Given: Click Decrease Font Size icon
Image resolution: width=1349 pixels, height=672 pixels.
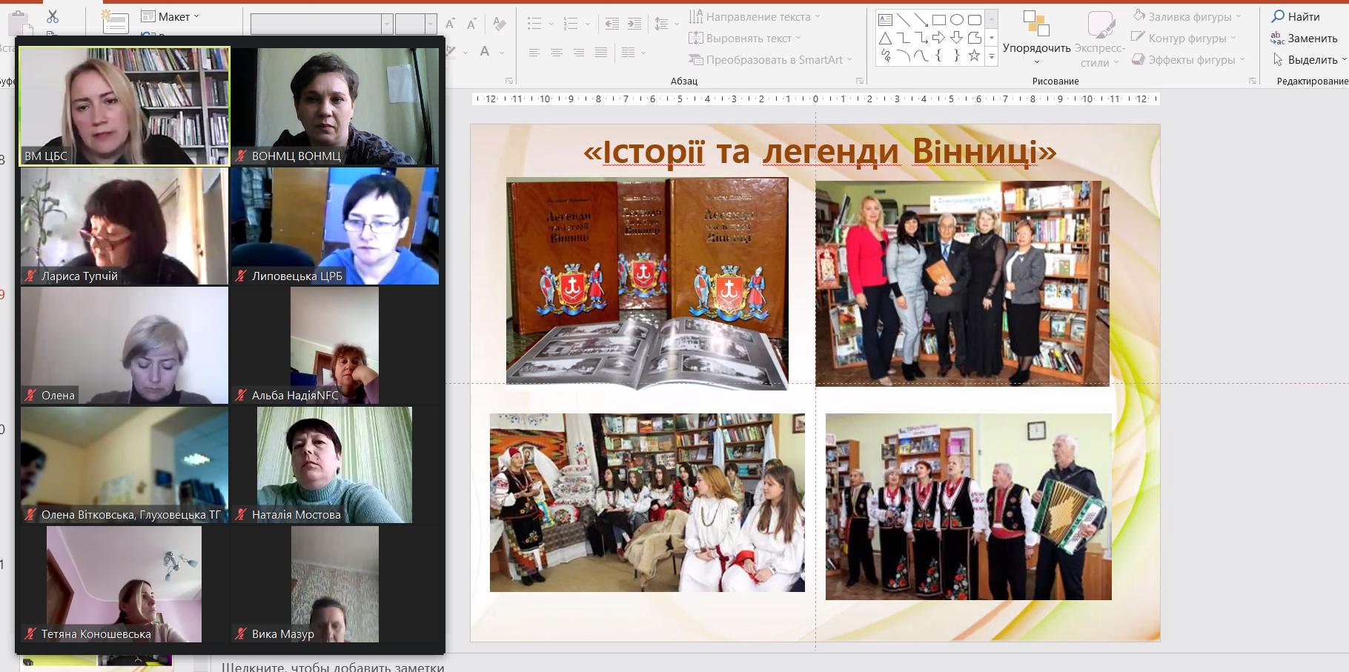Looking at the screenshot, I should point(472,24).
